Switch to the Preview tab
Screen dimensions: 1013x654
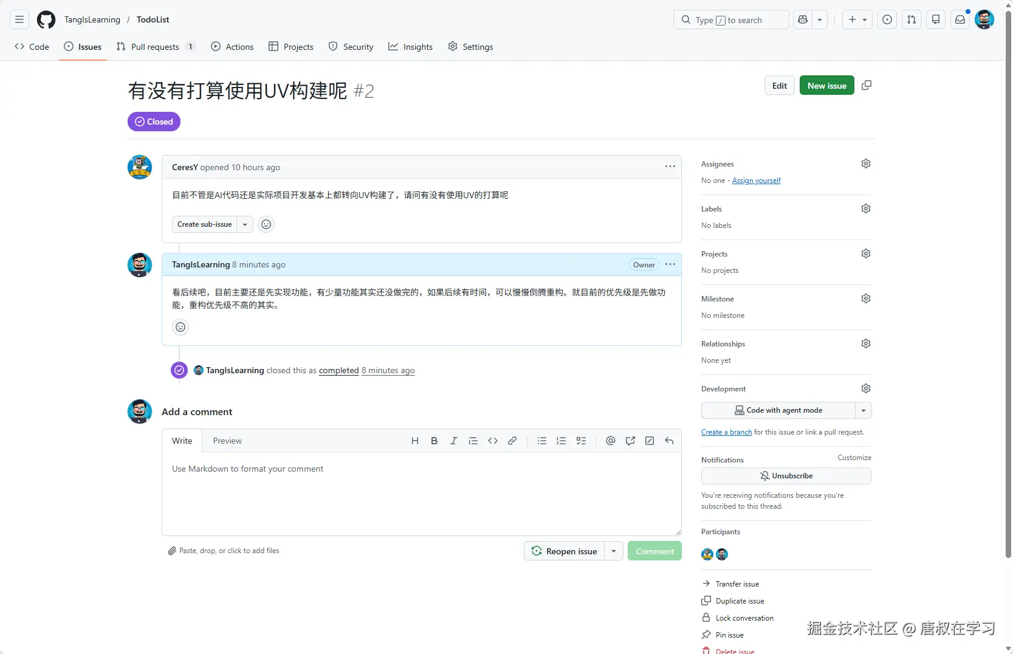coord(227,441)
